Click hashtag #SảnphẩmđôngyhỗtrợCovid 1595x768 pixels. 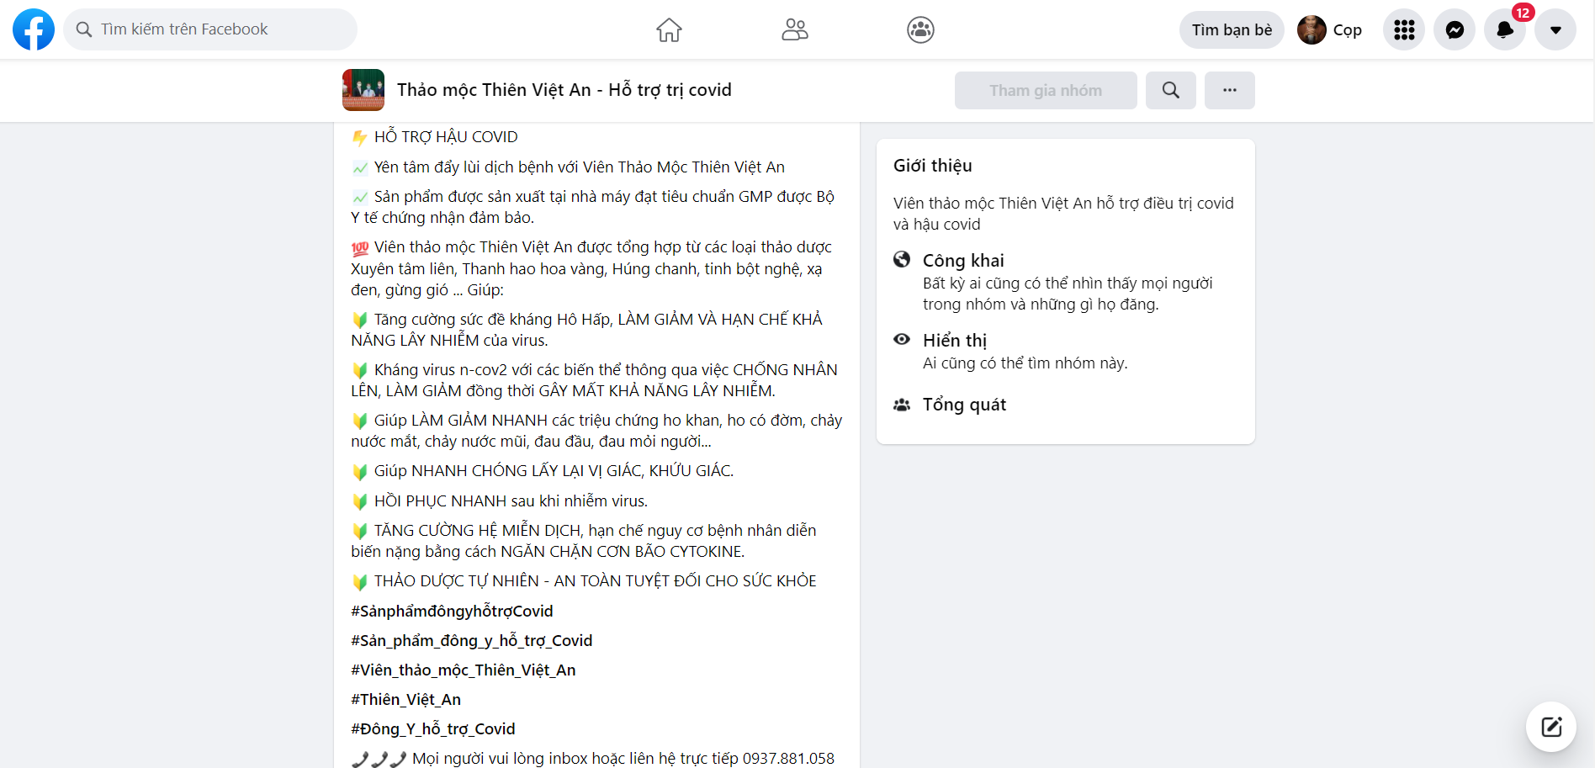452,611
